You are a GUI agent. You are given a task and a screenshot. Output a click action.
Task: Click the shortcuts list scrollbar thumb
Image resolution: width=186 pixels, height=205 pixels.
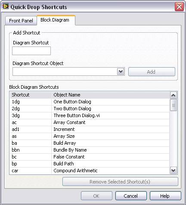coord(174,105)
